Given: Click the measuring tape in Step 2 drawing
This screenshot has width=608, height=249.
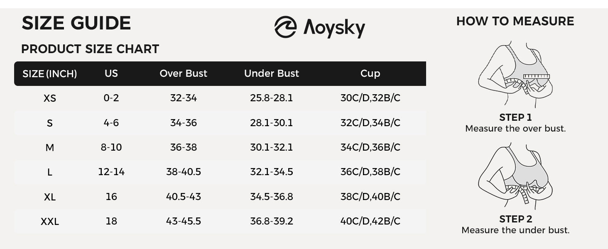Looking at the screenshot, I should [524, 193].
